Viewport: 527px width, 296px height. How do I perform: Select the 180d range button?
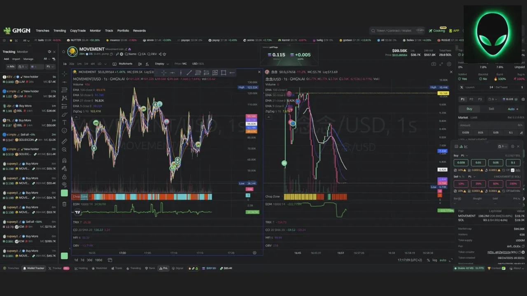pyautogui.click(x=99, y=260)
